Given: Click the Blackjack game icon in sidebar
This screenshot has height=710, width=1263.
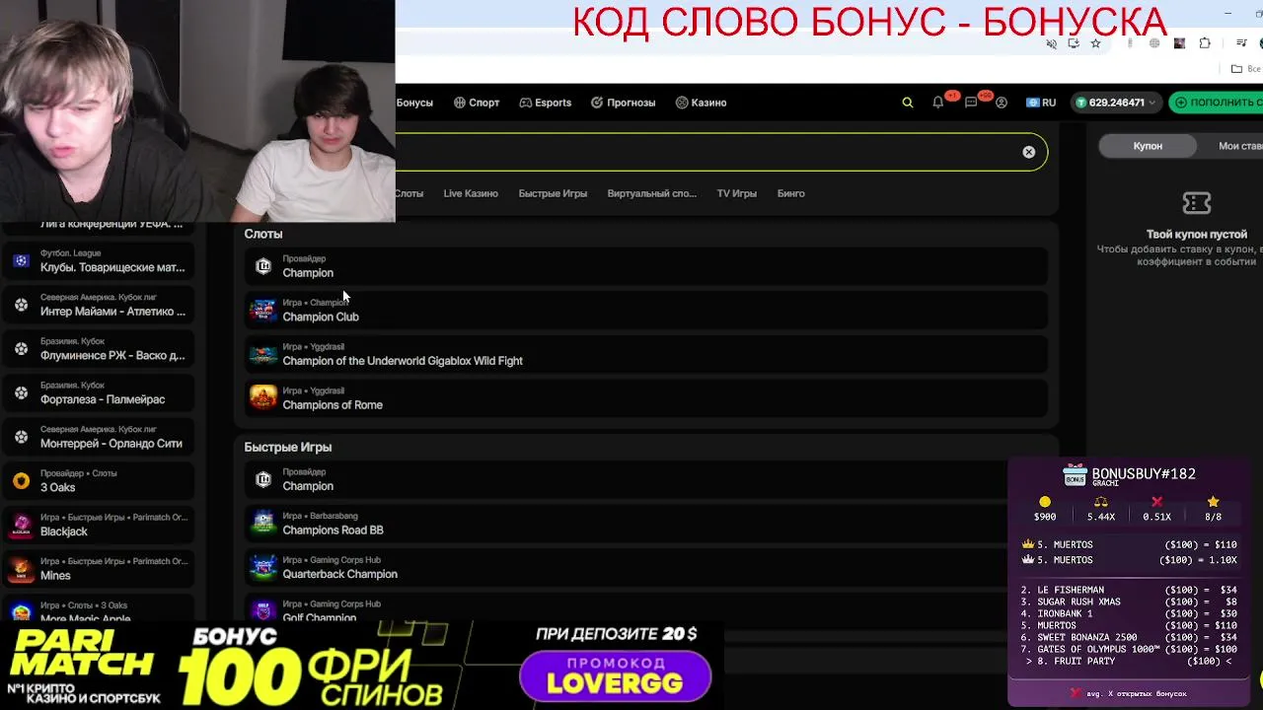Looking at the screenshot, I should click(x=21, y=525).
